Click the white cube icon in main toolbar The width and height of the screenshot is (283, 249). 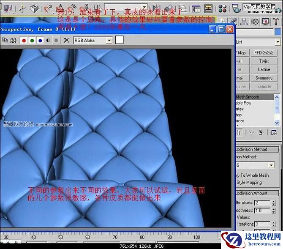34,8
